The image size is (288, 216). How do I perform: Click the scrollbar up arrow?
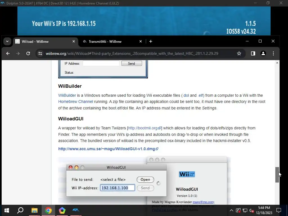(277, 63)
